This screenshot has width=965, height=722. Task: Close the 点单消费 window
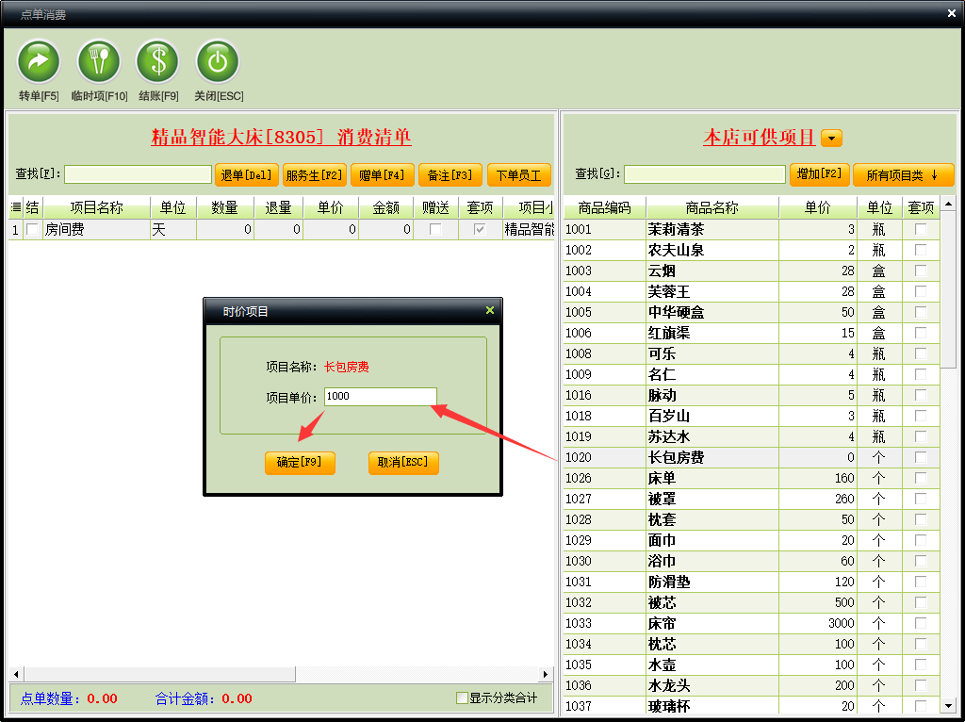point(952,13)
